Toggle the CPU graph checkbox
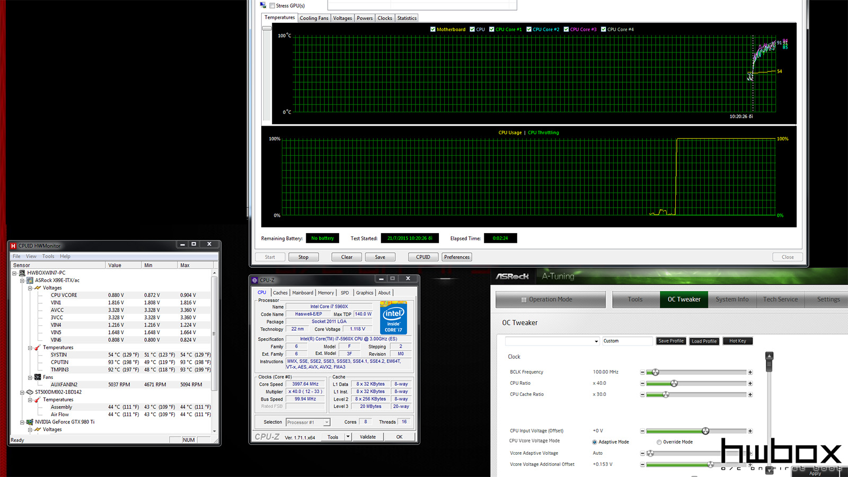 click(x=472, y=30)
